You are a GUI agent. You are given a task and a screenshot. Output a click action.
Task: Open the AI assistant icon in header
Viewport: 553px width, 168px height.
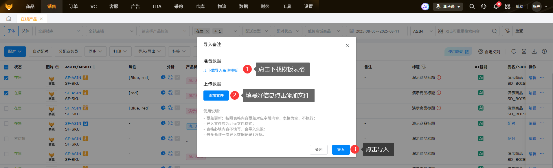[x=425, y=7]
